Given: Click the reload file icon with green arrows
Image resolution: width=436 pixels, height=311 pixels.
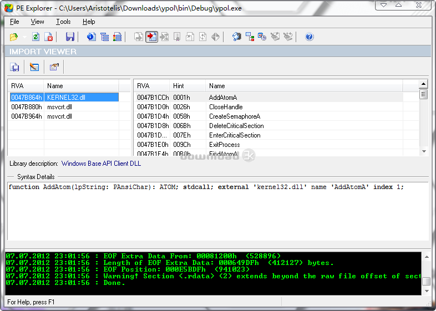Looking at the screenshot, I should coord(36,37).
